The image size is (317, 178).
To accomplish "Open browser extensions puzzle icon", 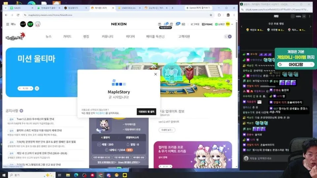I will click(x=219, y=15).
